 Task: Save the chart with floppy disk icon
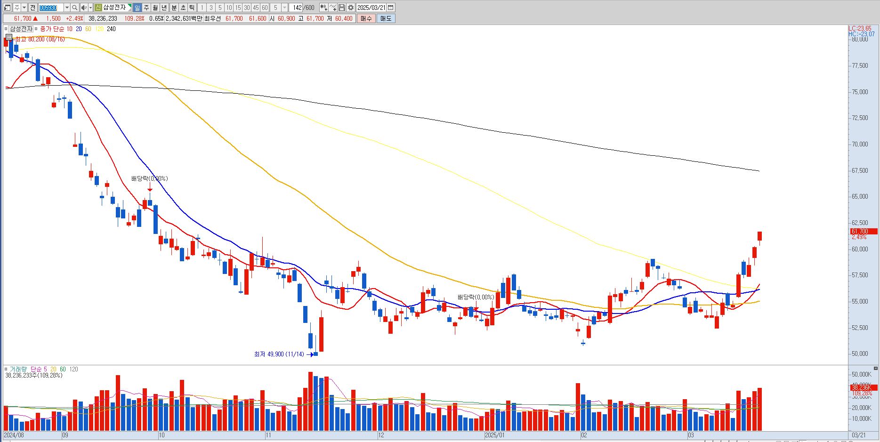coord(342,8)
